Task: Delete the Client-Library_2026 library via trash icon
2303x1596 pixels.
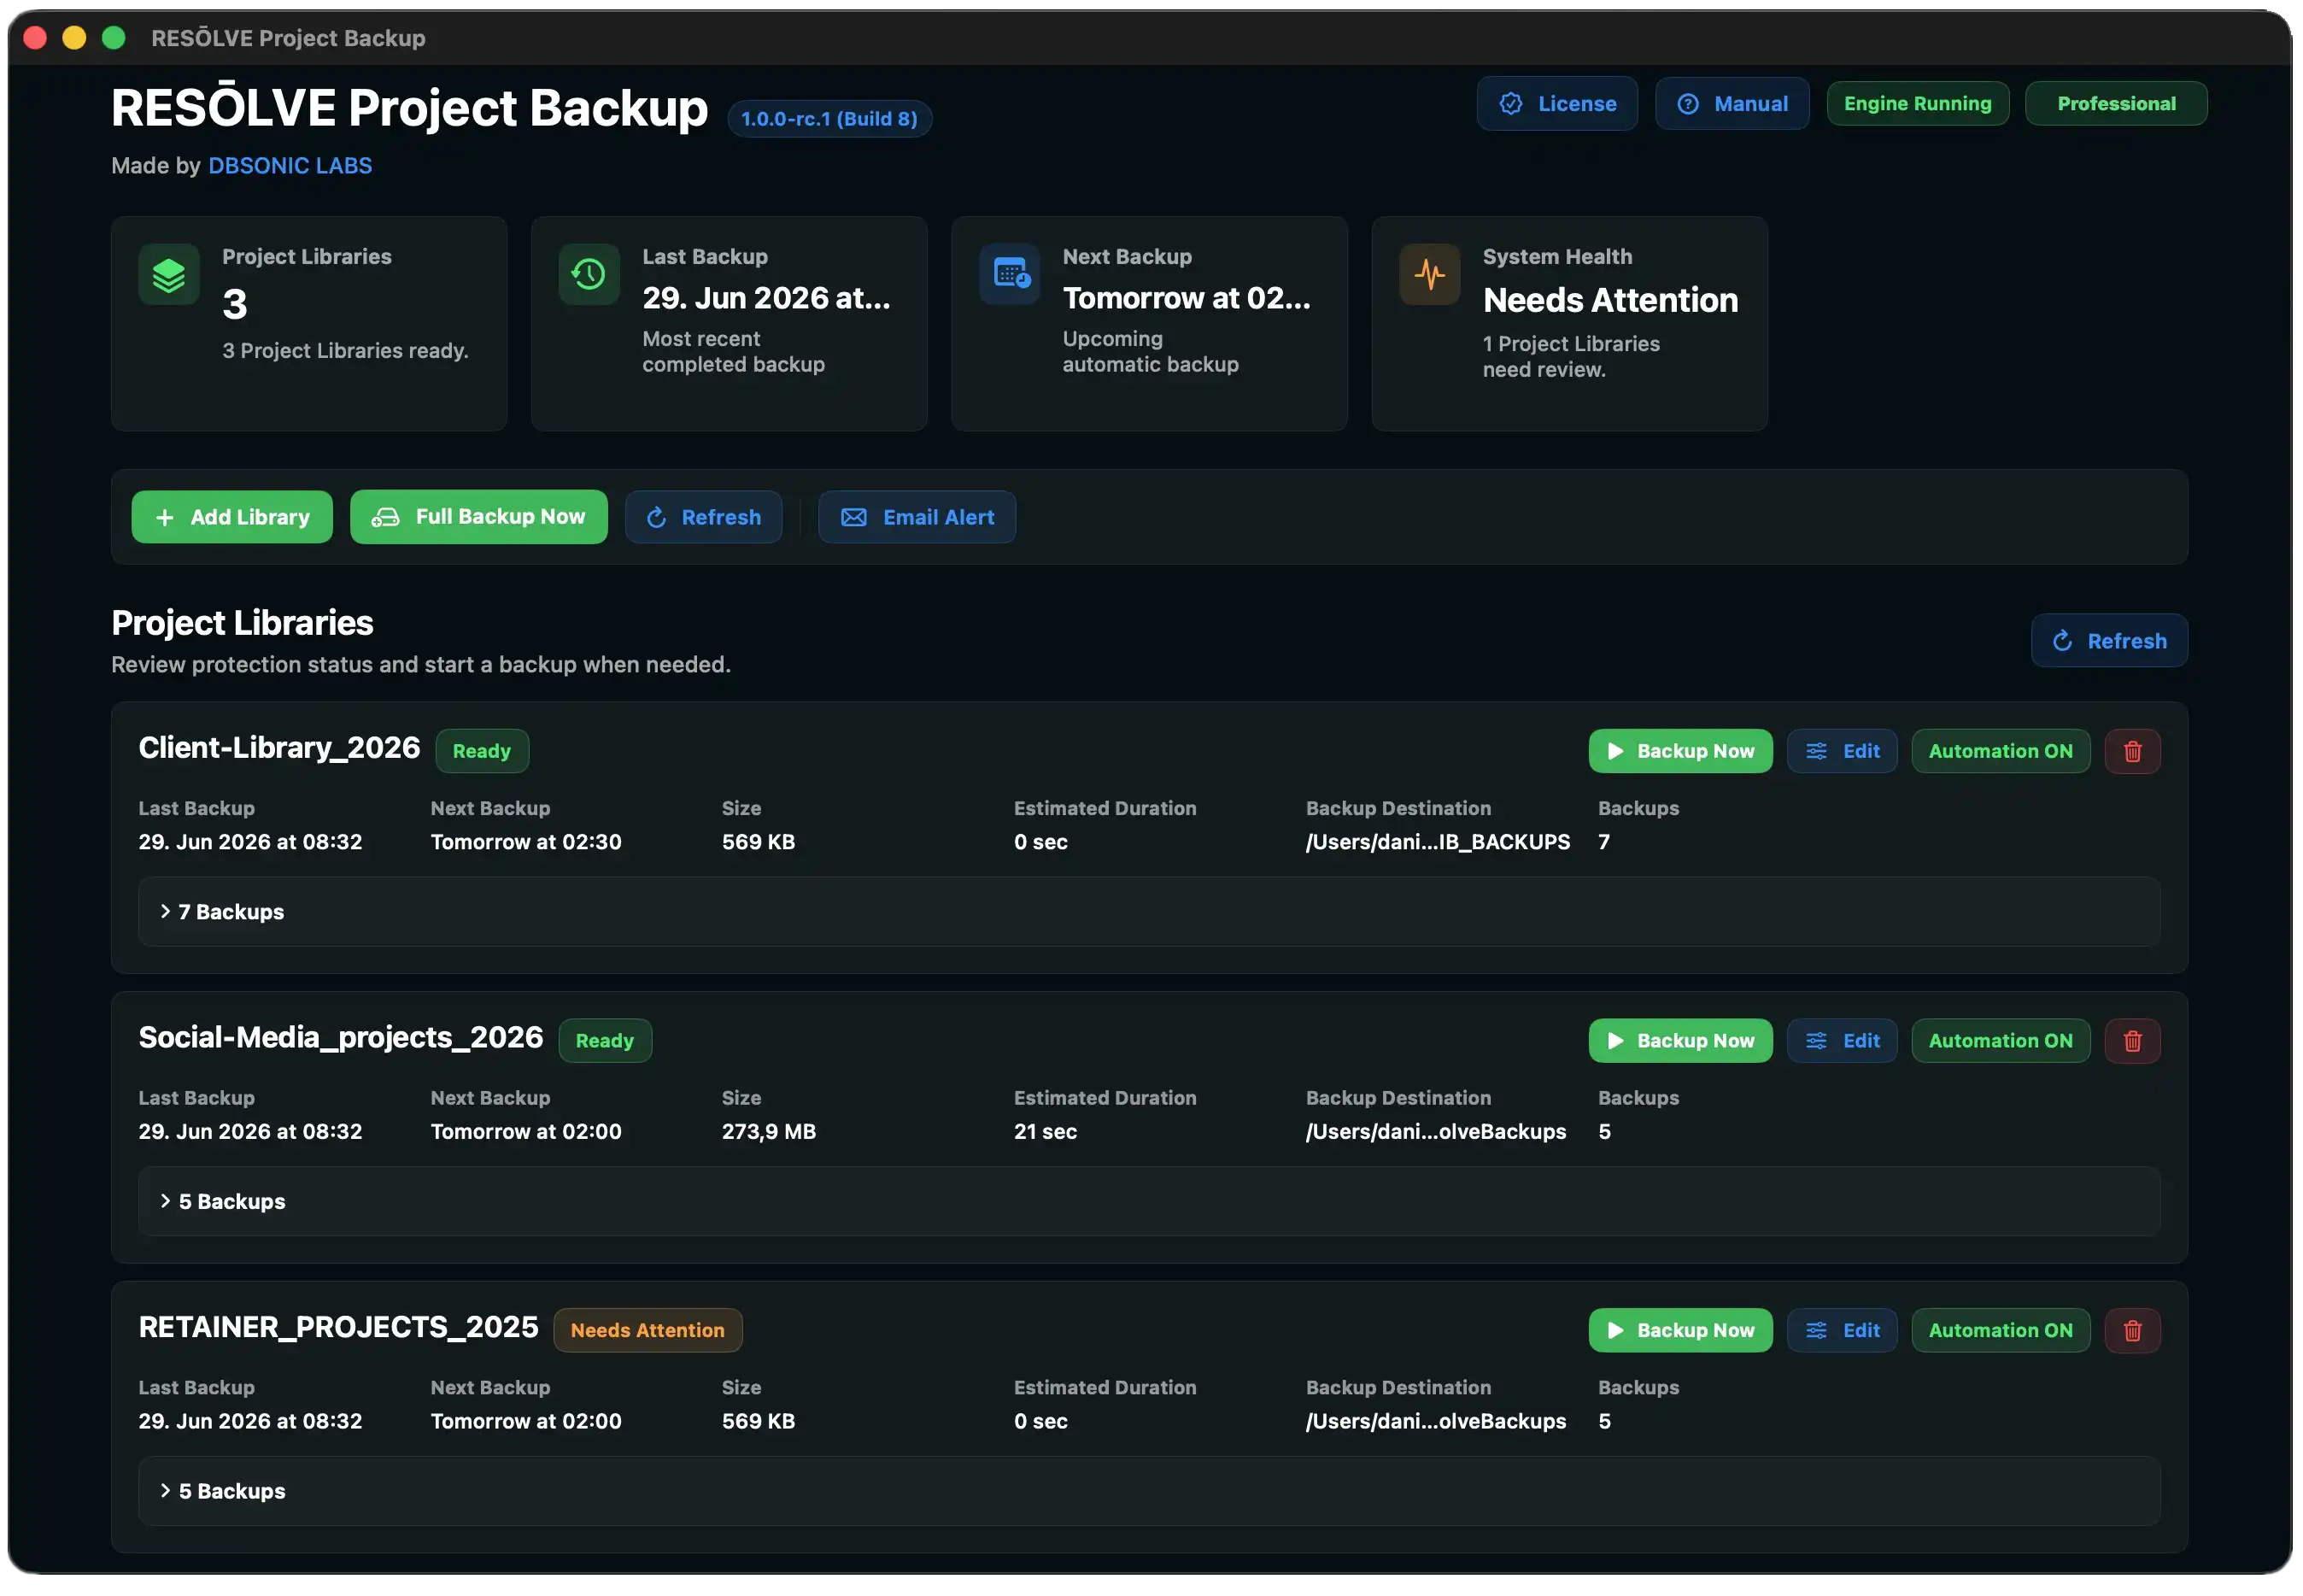Action: pos(2132,751)
